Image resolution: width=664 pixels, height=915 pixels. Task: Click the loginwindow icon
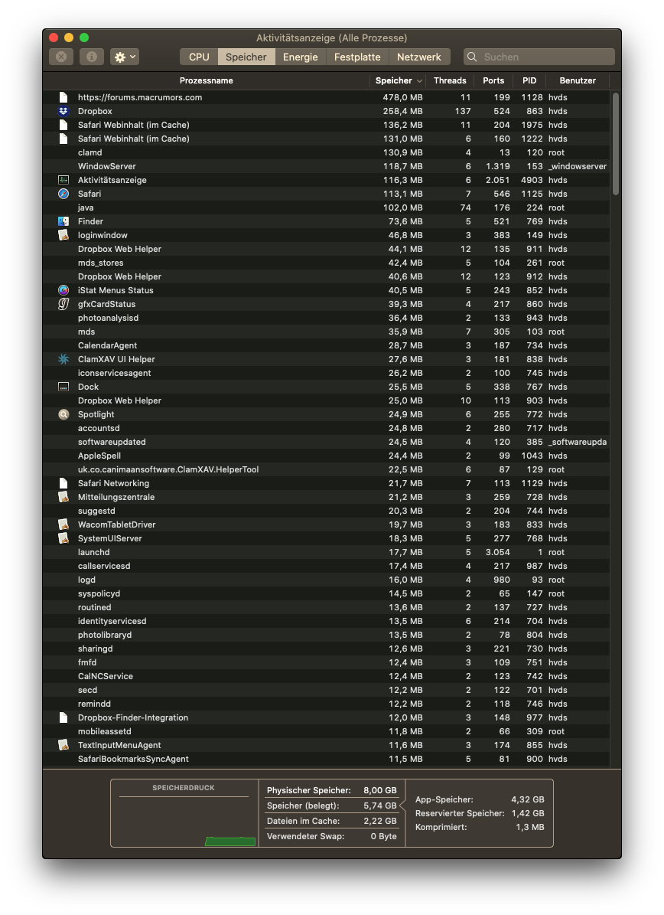[63, 235]
